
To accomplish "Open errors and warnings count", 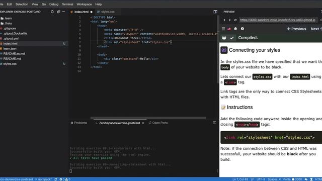I will (x=65, y=179).
